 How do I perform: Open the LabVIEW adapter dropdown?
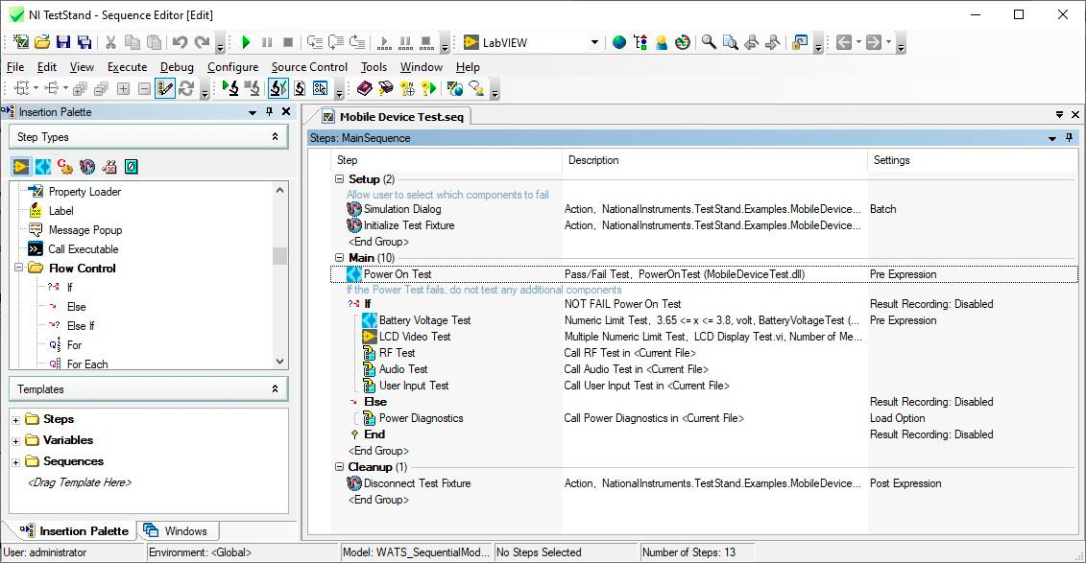(593, 42)
